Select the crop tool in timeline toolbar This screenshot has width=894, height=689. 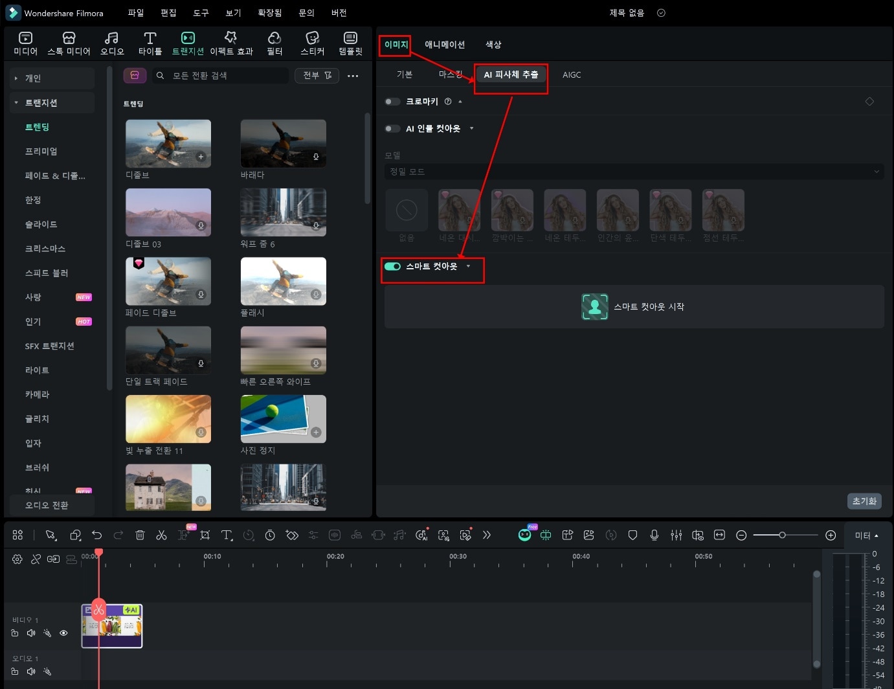(205, 535)
